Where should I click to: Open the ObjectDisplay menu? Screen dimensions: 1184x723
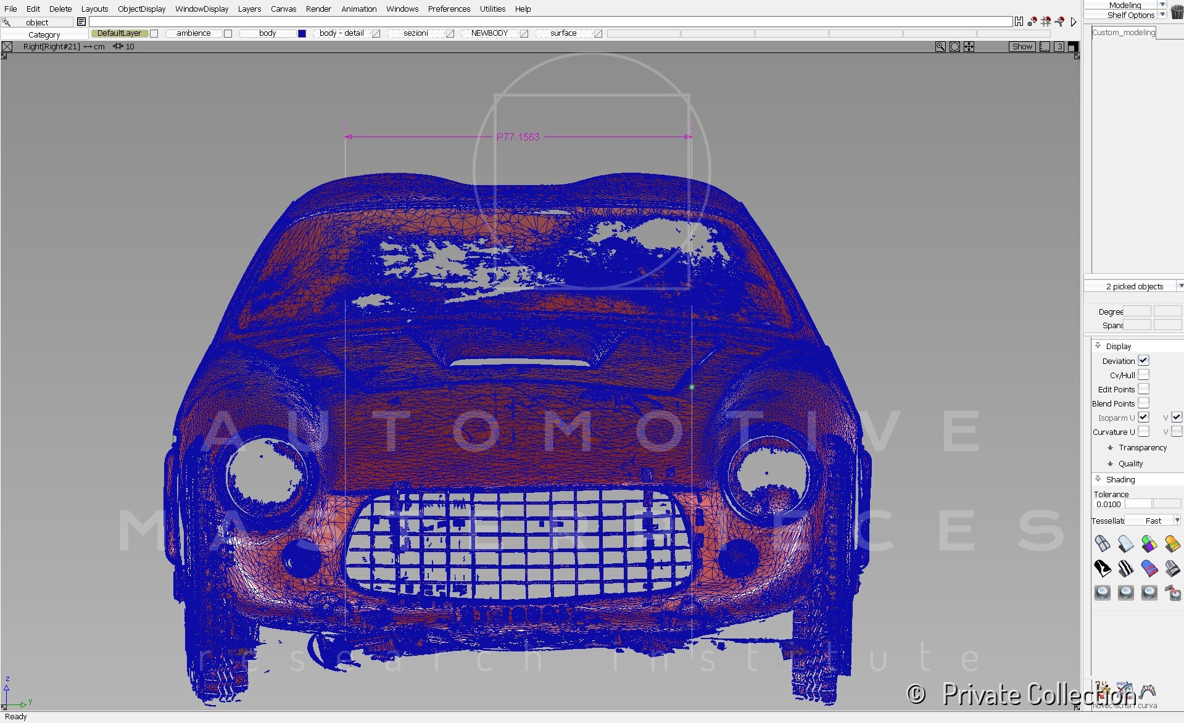tap(141, 9)
